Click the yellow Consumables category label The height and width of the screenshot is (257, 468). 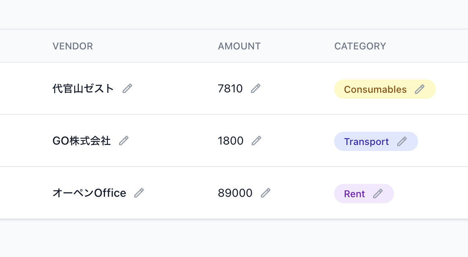(375, 90)
